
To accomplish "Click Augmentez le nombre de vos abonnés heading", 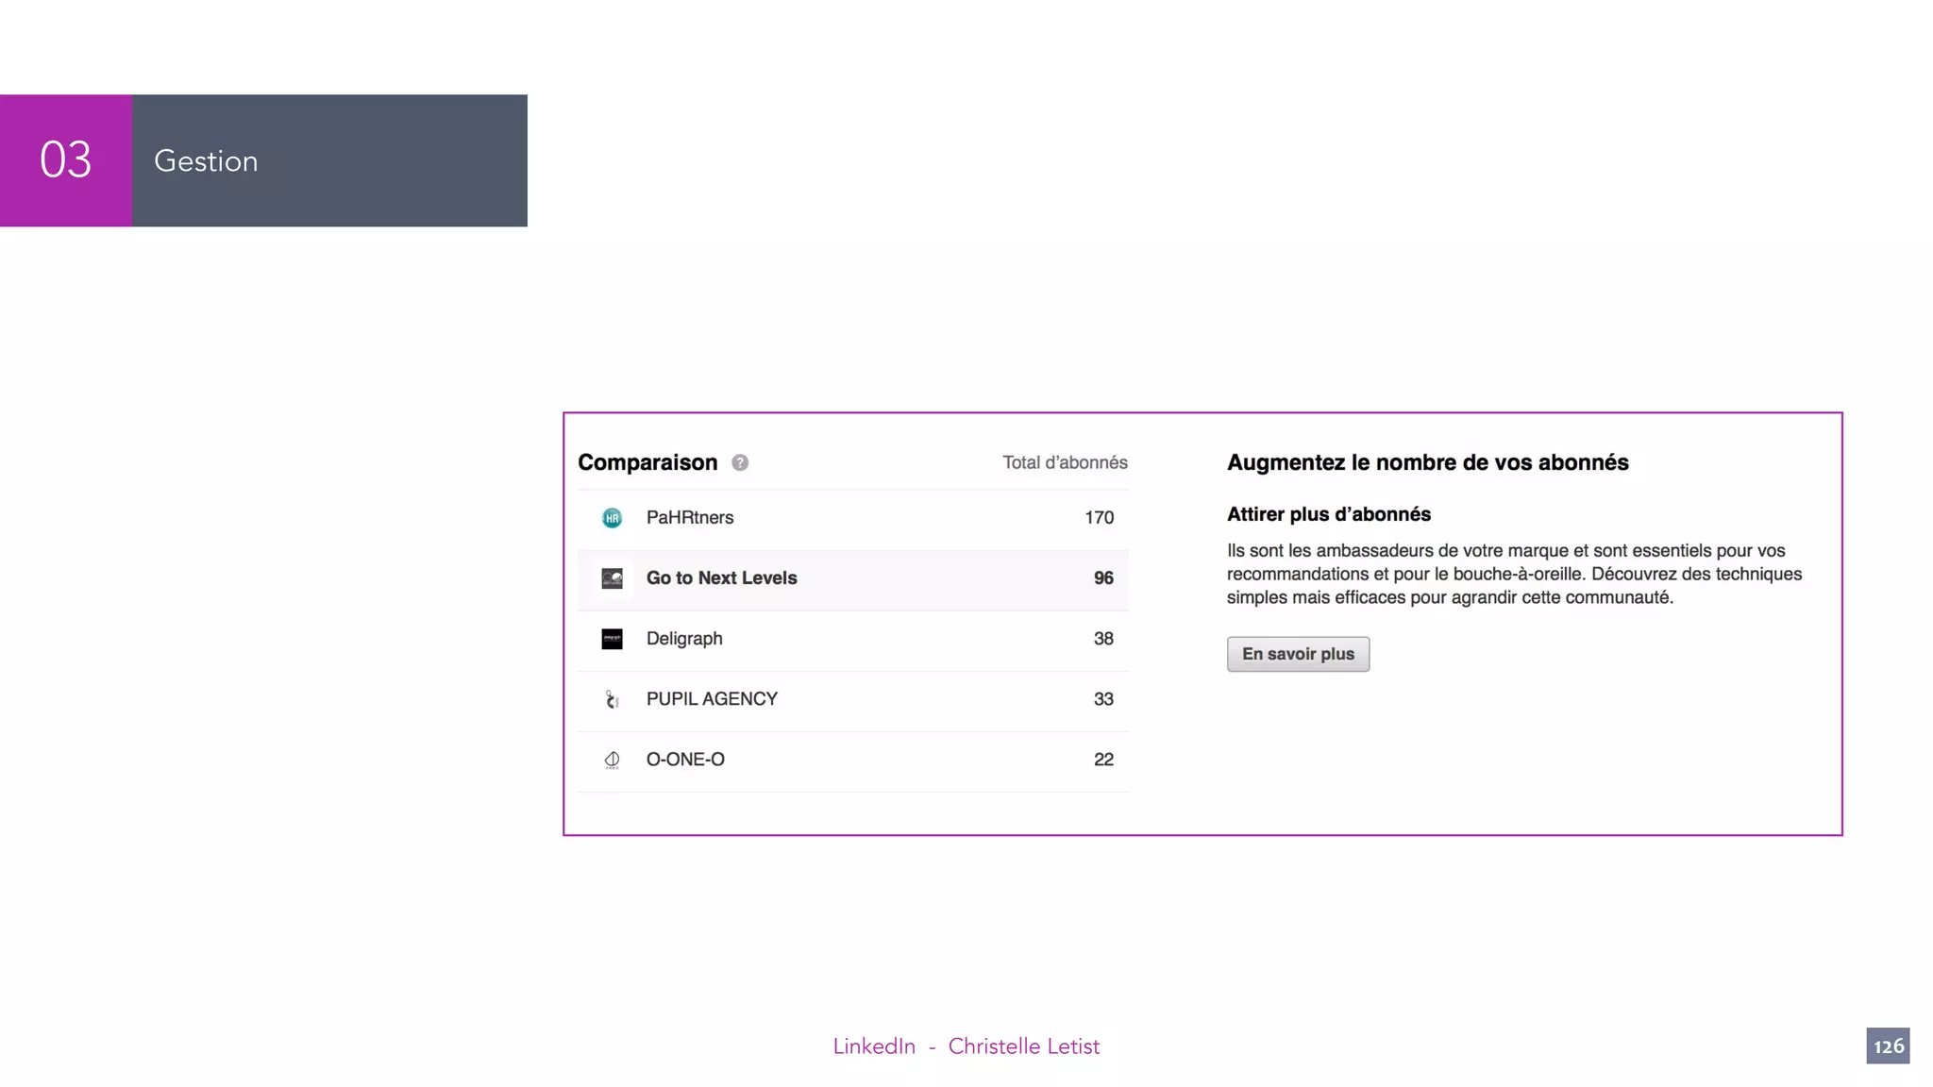I will click(1427, 462).
